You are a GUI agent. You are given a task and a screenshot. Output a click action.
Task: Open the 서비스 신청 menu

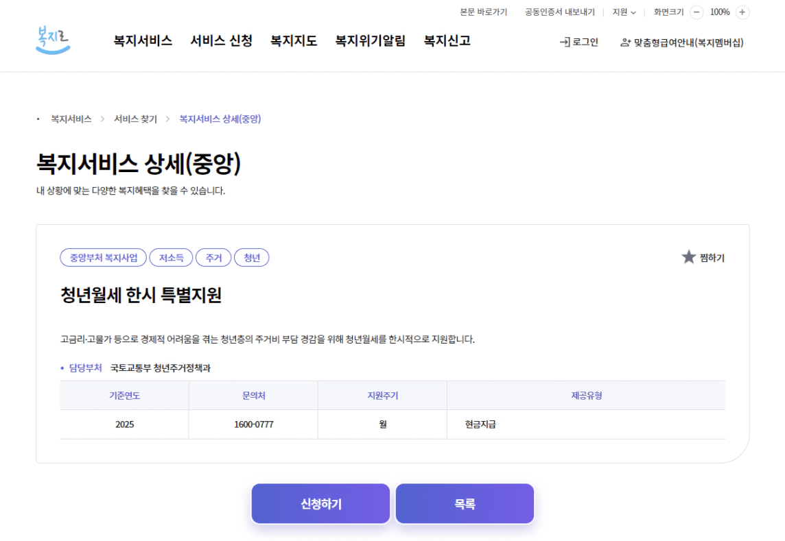(x=221, y=40)
